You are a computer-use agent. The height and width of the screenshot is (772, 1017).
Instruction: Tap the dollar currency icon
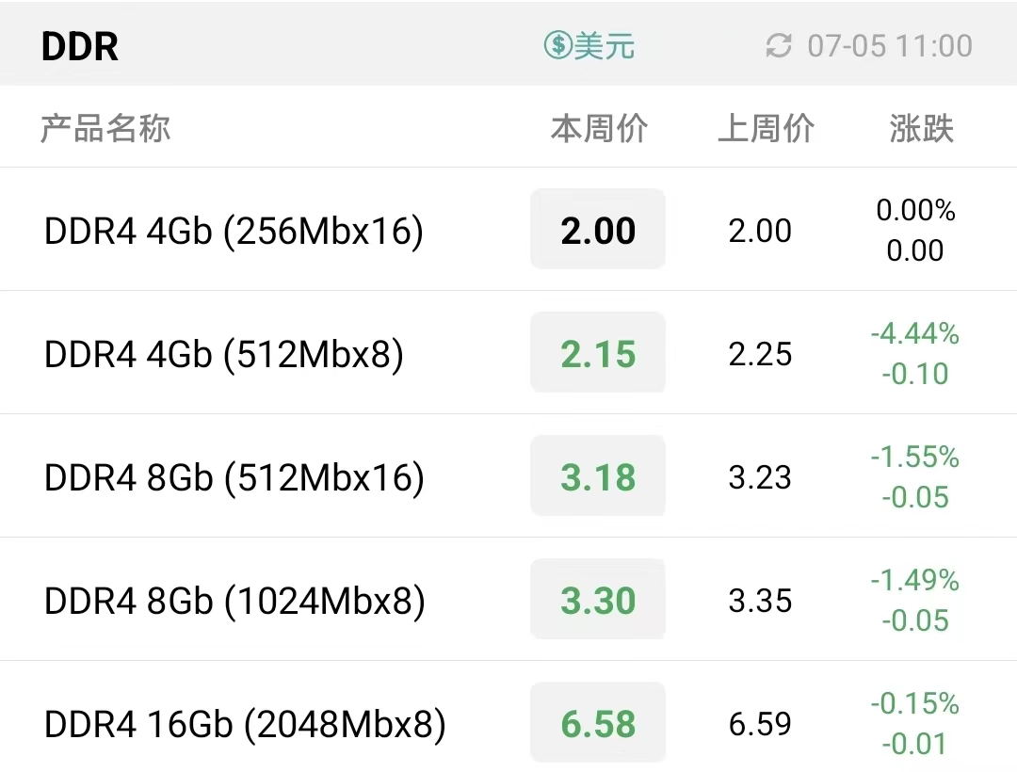[557, 45]
